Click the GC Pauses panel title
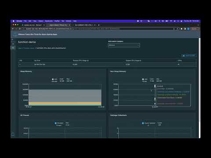This screenshot has width=211, height=158. [x=25, y=115]
